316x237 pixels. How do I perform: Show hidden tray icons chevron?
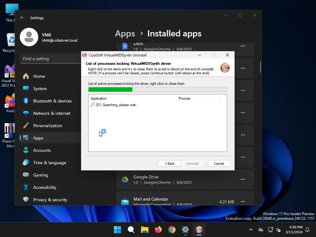251,230
